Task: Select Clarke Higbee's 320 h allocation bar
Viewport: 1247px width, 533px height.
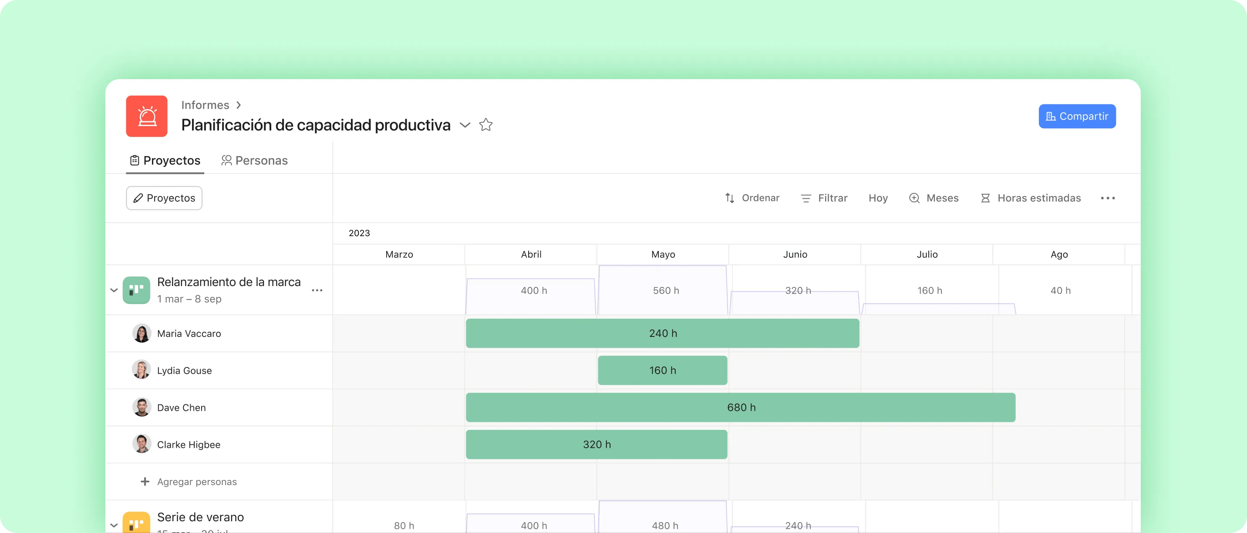Action: pyautogui.click(x=597, y=445)
